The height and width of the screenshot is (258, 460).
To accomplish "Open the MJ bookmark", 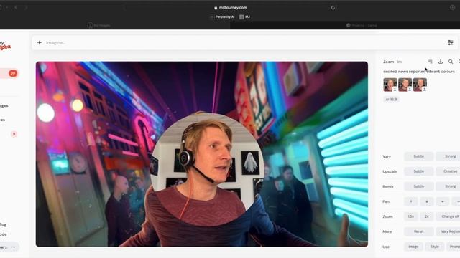I will pyautogui.click(x=244, y=17).
